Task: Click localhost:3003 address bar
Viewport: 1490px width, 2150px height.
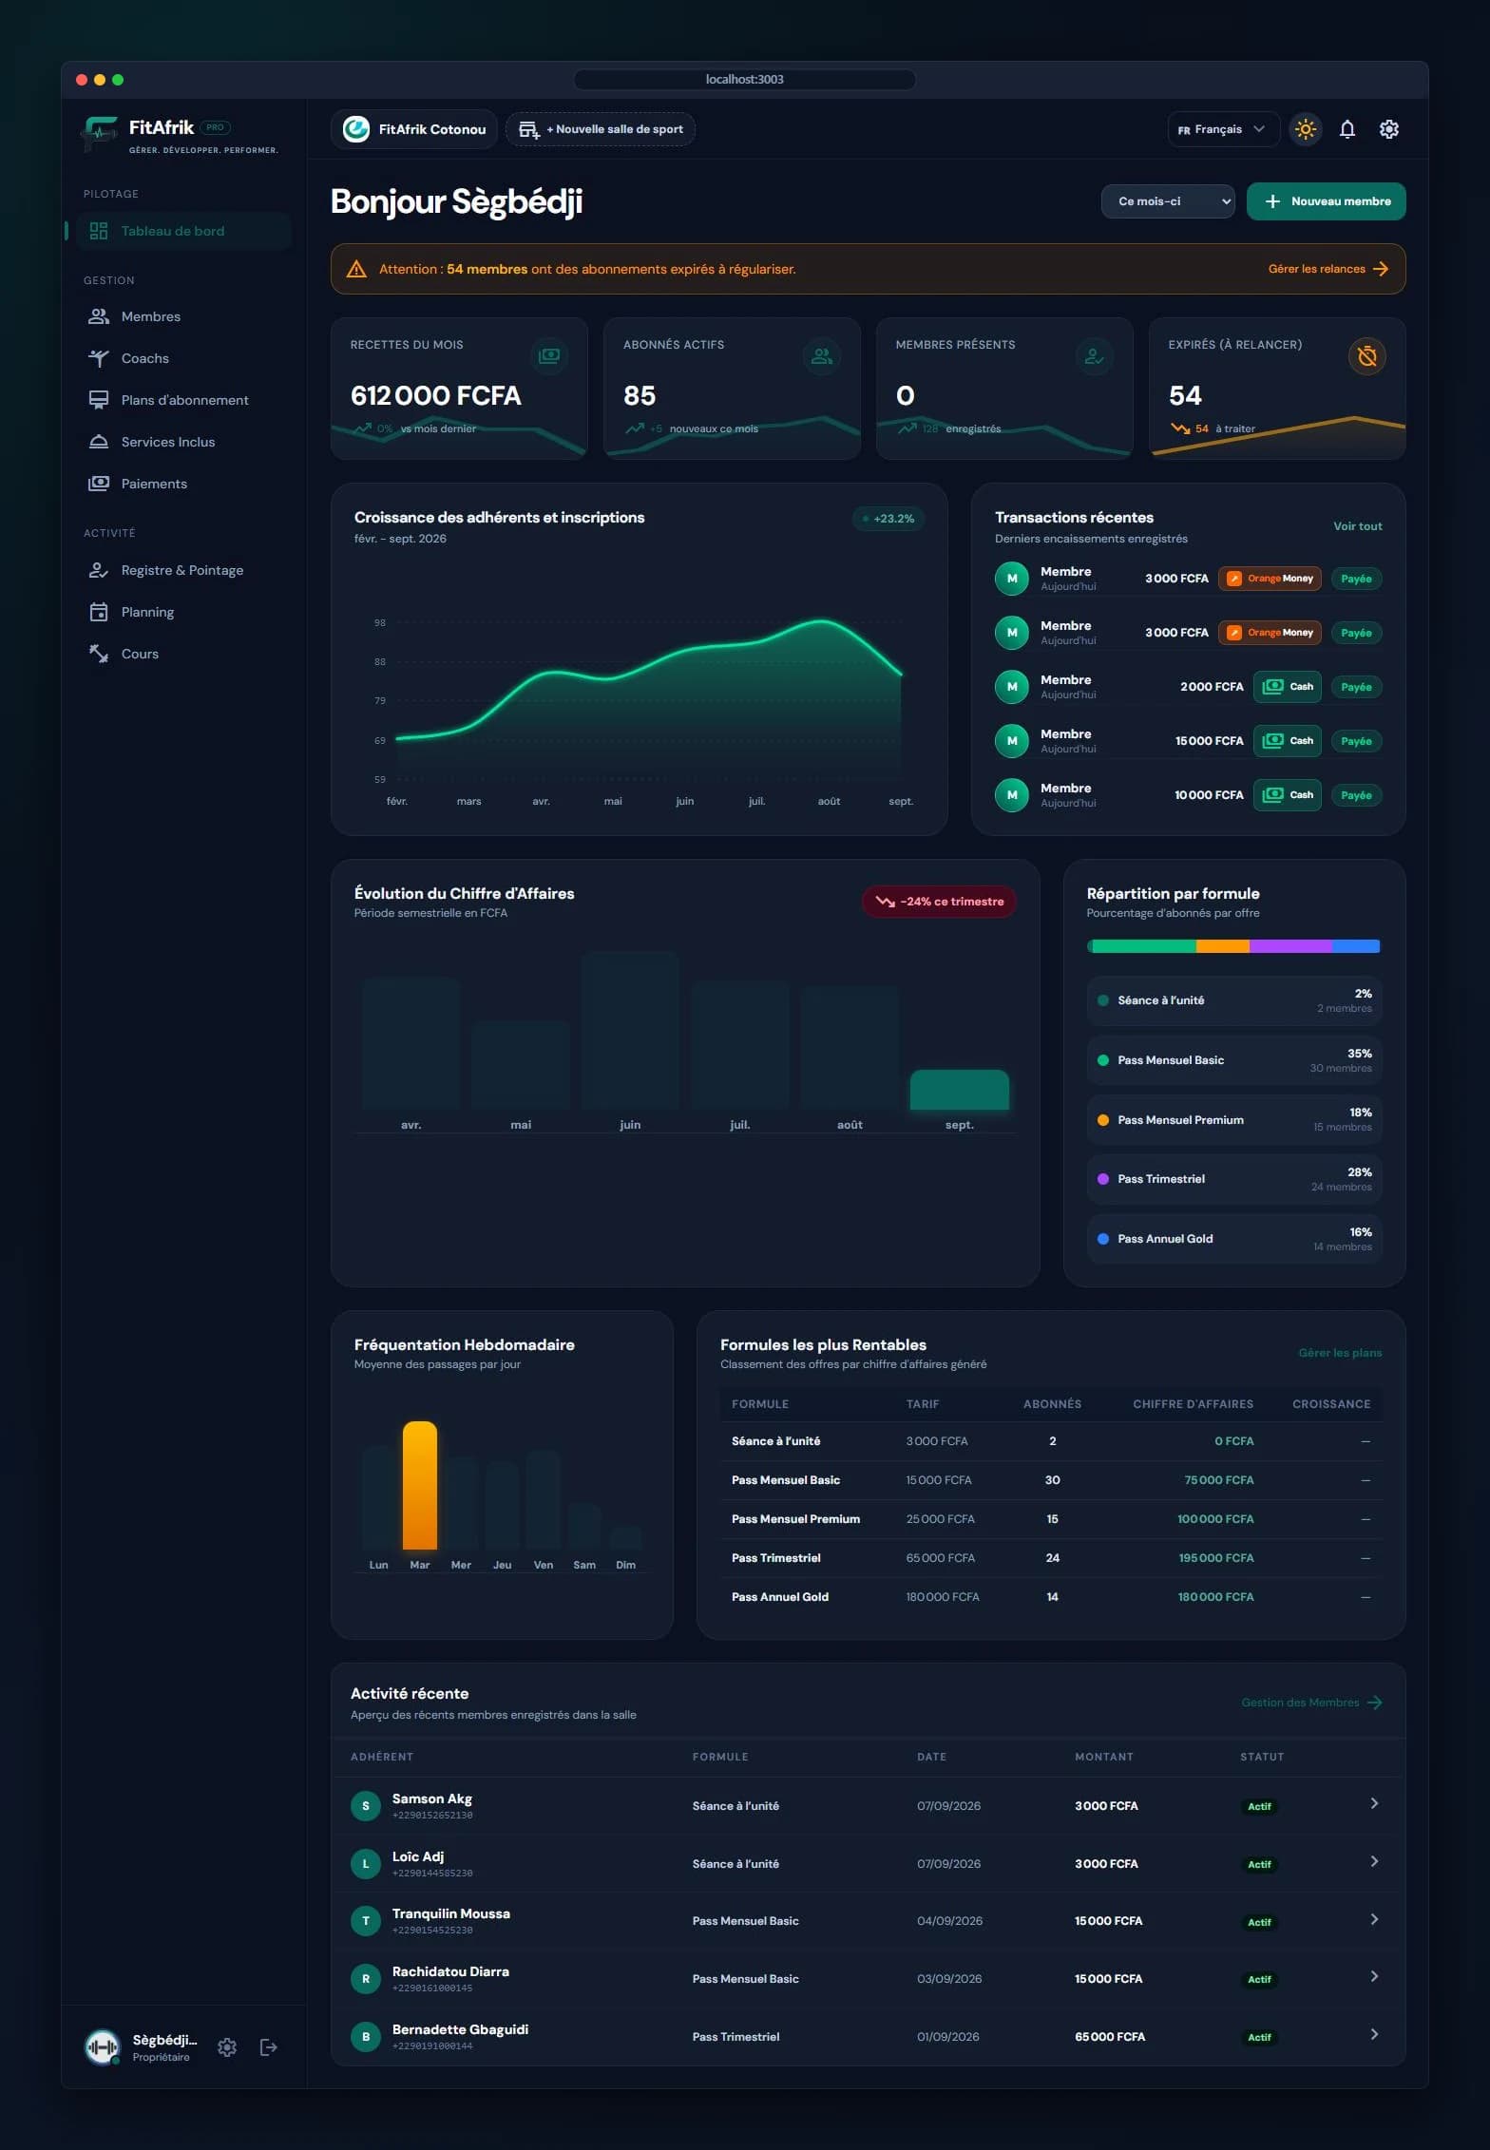Action: (x=745, y=80)
